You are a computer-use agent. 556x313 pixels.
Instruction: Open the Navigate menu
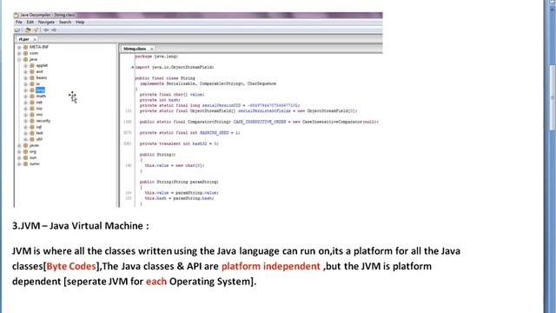[x=46, y=22]
